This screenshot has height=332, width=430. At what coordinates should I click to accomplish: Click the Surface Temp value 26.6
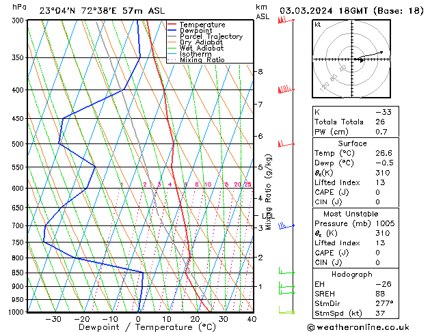[384, 153]
